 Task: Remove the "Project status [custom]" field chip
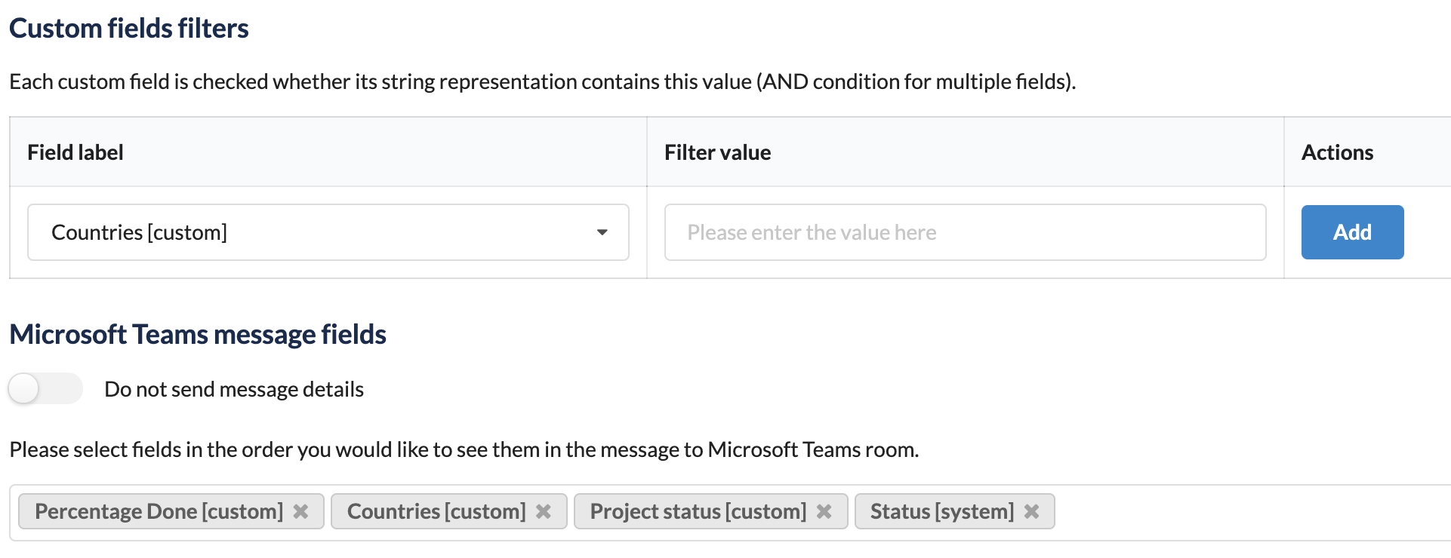(x=824, y=511)
